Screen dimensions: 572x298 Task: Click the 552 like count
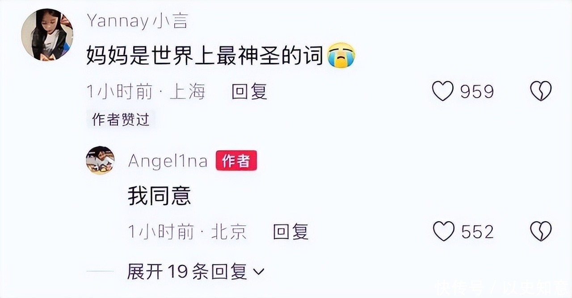click(477, 232)
